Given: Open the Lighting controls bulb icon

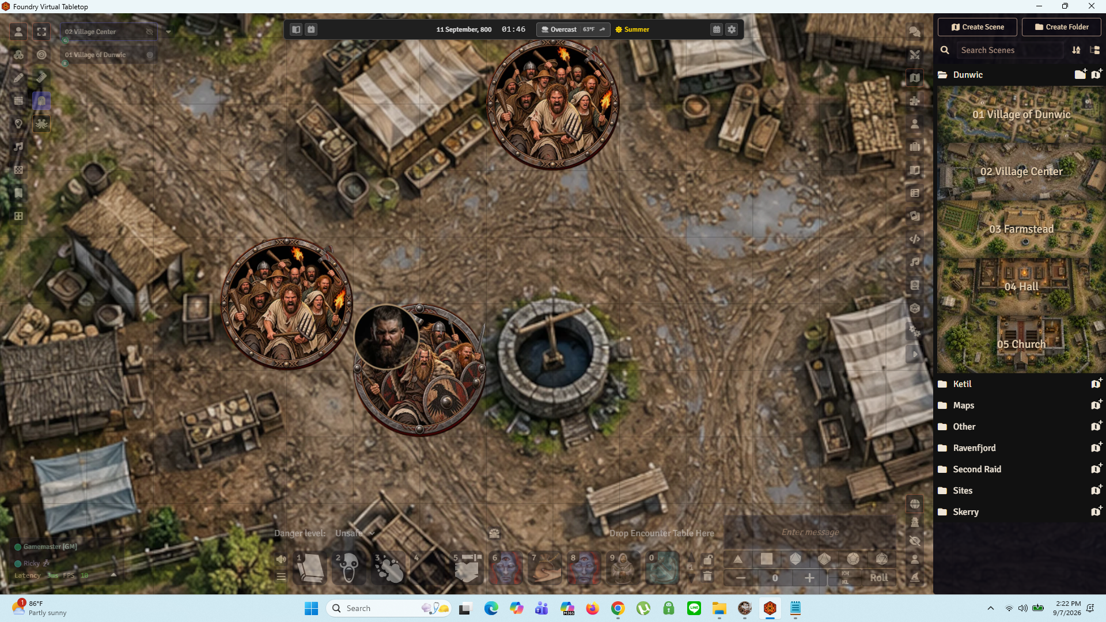Looking at the screenshot, I should coord(18,124).
